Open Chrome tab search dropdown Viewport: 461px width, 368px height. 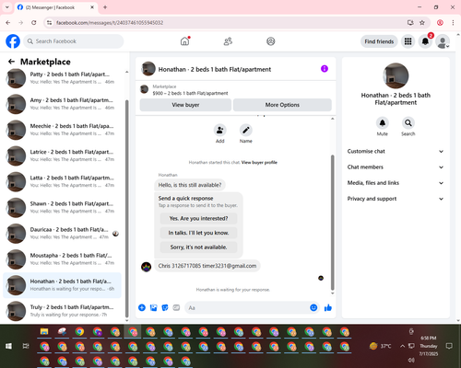pyautogui.click(x=7, y=7)
